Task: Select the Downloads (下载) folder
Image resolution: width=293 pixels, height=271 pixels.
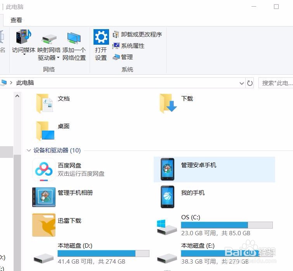Action: [x=168, y=103]
